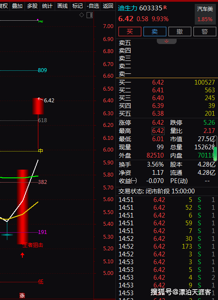
Task: Click the red up arrow signal marker
Action: tap(22, 255)
